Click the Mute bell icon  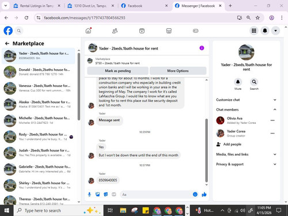pos(238,82)
